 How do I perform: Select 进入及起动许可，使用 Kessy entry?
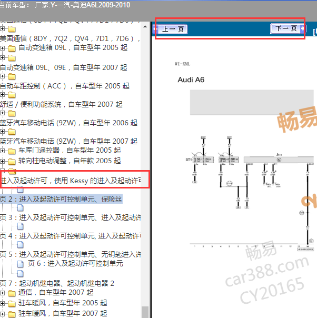pos(71,181)
